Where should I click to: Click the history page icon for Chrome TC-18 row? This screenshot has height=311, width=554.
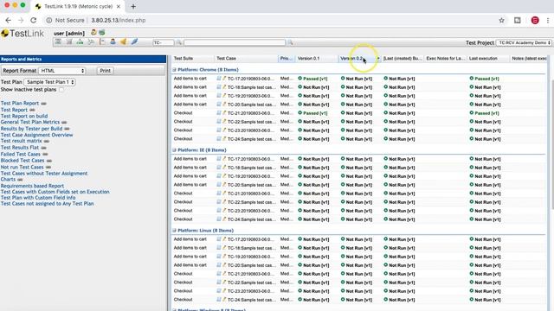point(219,87)
